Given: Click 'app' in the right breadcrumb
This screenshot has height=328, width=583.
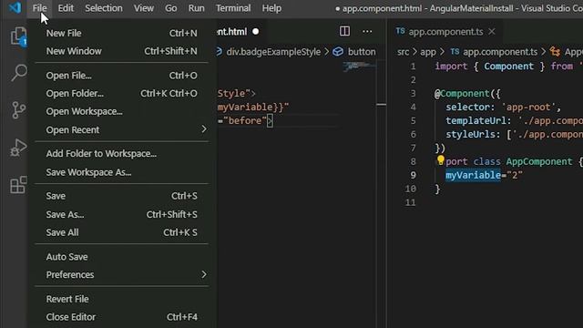Looking at the screenshot, I should 428,52.
